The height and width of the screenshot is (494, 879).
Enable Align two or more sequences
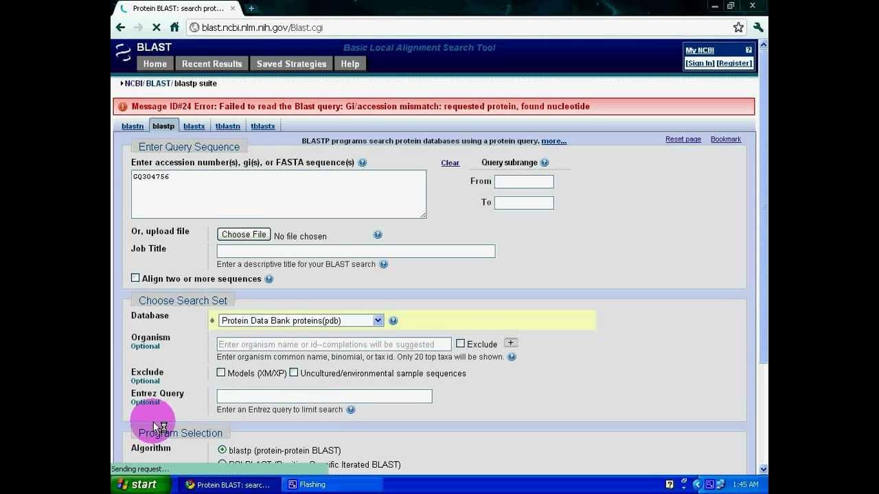tap(135, 278)
